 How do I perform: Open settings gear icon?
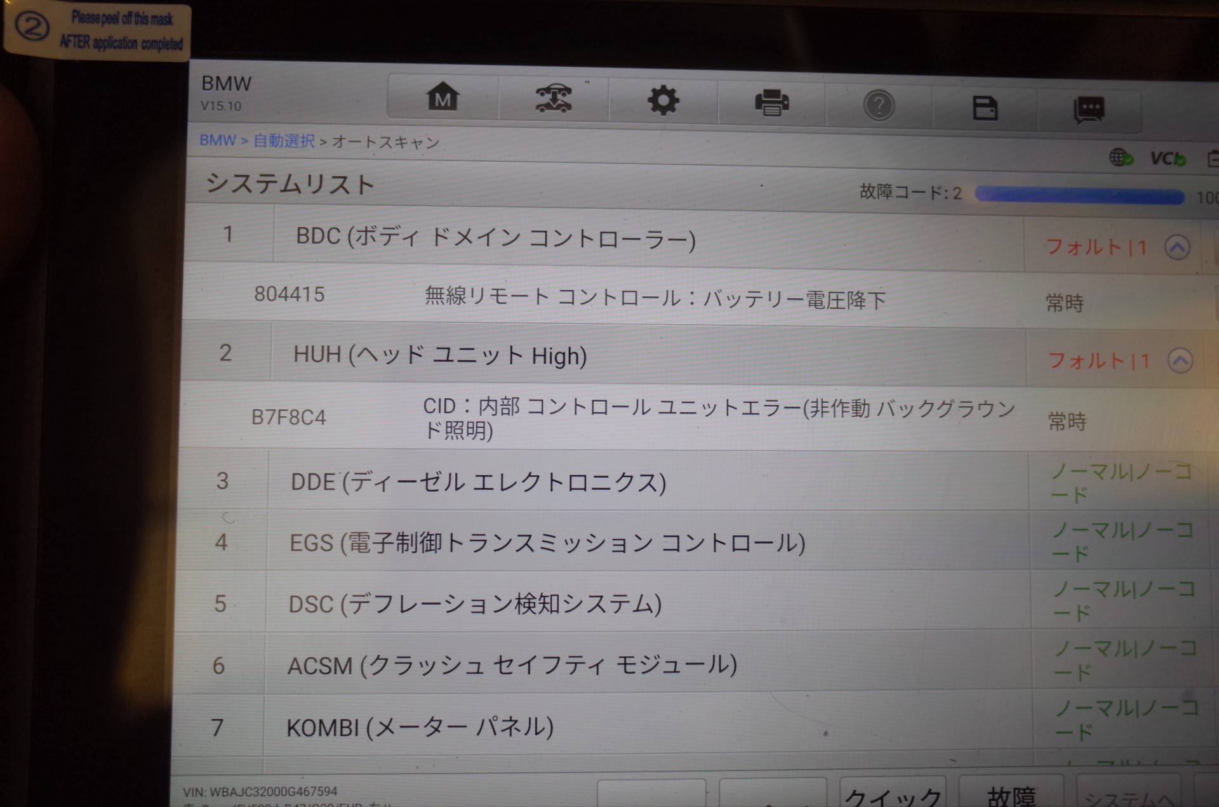663,101
